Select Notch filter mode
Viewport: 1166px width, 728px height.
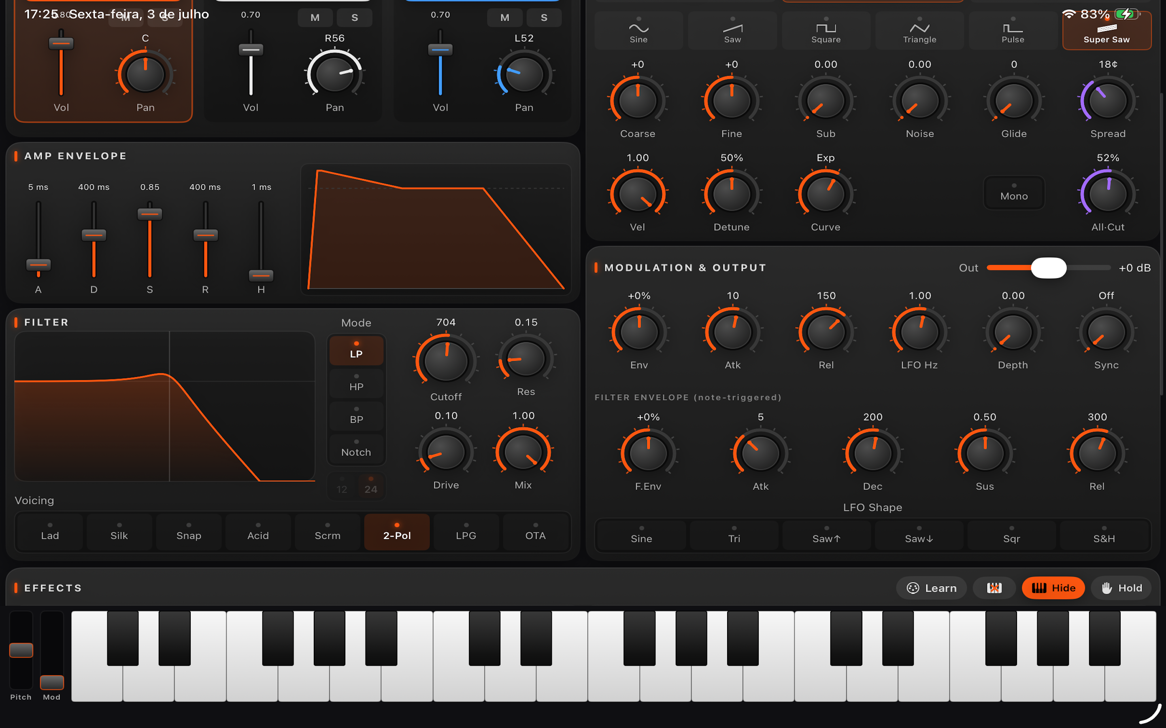356,449
